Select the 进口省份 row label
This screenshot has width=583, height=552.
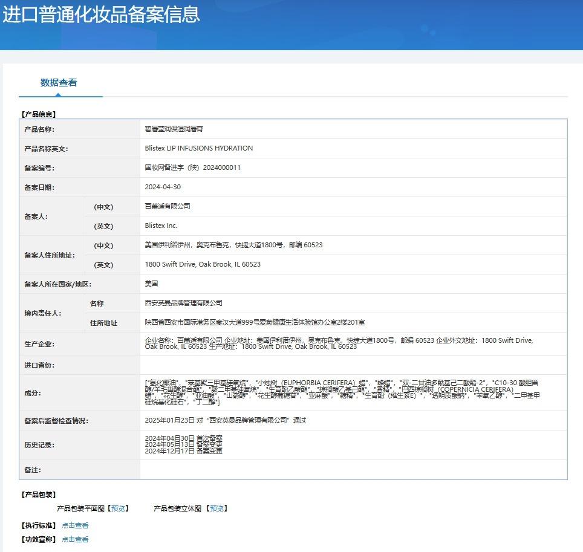(x=39, y=365)
